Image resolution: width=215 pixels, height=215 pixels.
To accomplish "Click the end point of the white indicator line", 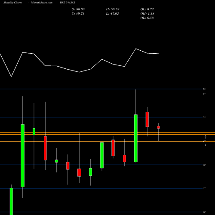I will [x=158, y=54].
